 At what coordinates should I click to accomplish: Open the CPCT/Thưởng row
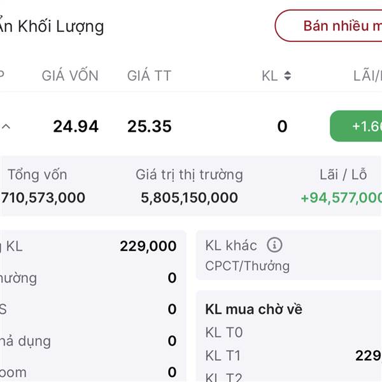[247, 265]
